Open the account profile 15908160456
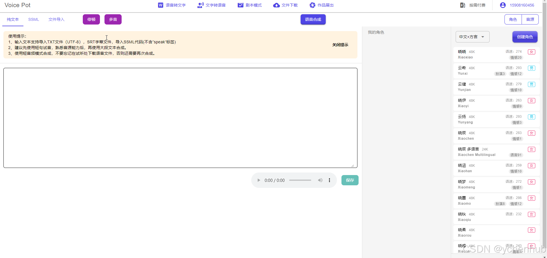Screen dimensions: 547x258 coord(517,5)
